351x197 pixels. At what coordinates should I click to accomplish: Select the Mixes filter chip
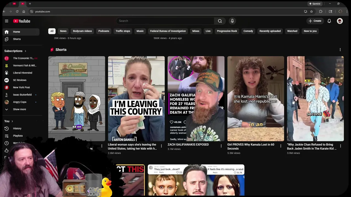196,31
